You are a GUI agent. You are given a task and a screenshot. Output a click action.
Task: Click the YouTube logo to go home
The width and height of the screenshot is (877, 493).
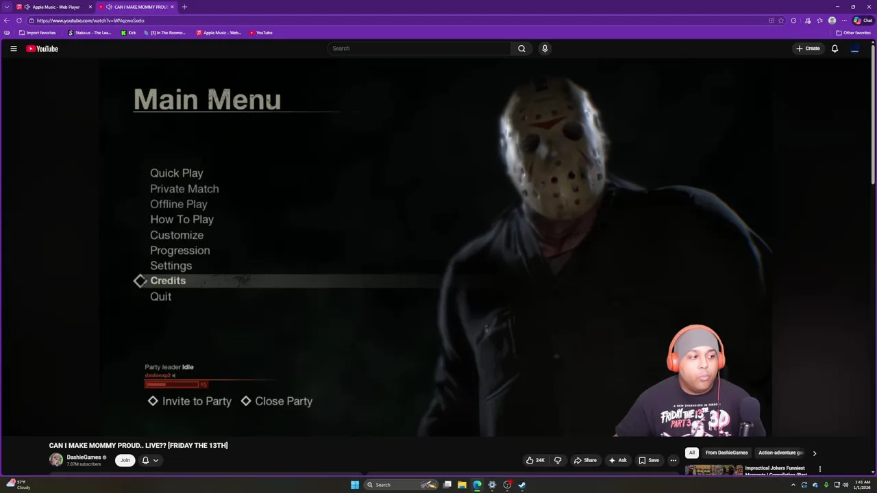point(42,49)
